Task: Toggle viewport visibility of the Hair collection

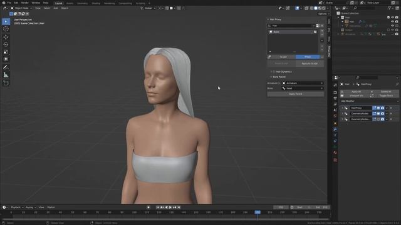Action: click(393, 17)
